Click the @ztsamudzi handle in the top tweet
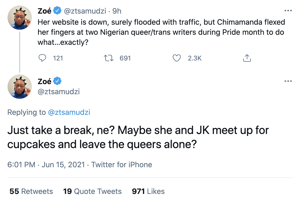Image resolution: width=300 pixels, height=203 pixels. point(85,11)
